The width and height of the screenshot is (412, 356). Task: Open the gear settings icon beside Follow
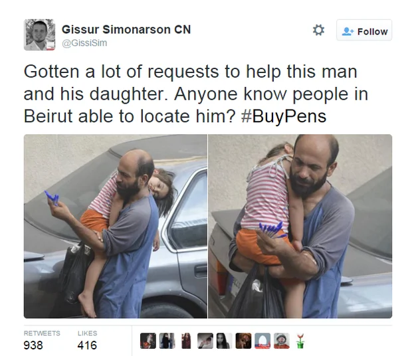click(318, 30)
